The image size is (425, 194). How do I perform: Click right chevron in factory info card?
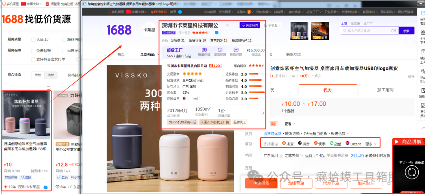[263, 113]
